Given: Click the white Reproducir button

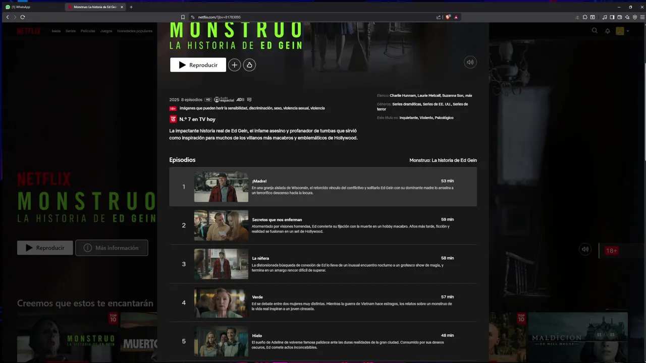Looking at the screenshot, I should pyautogui.click(x=198, y=65).
